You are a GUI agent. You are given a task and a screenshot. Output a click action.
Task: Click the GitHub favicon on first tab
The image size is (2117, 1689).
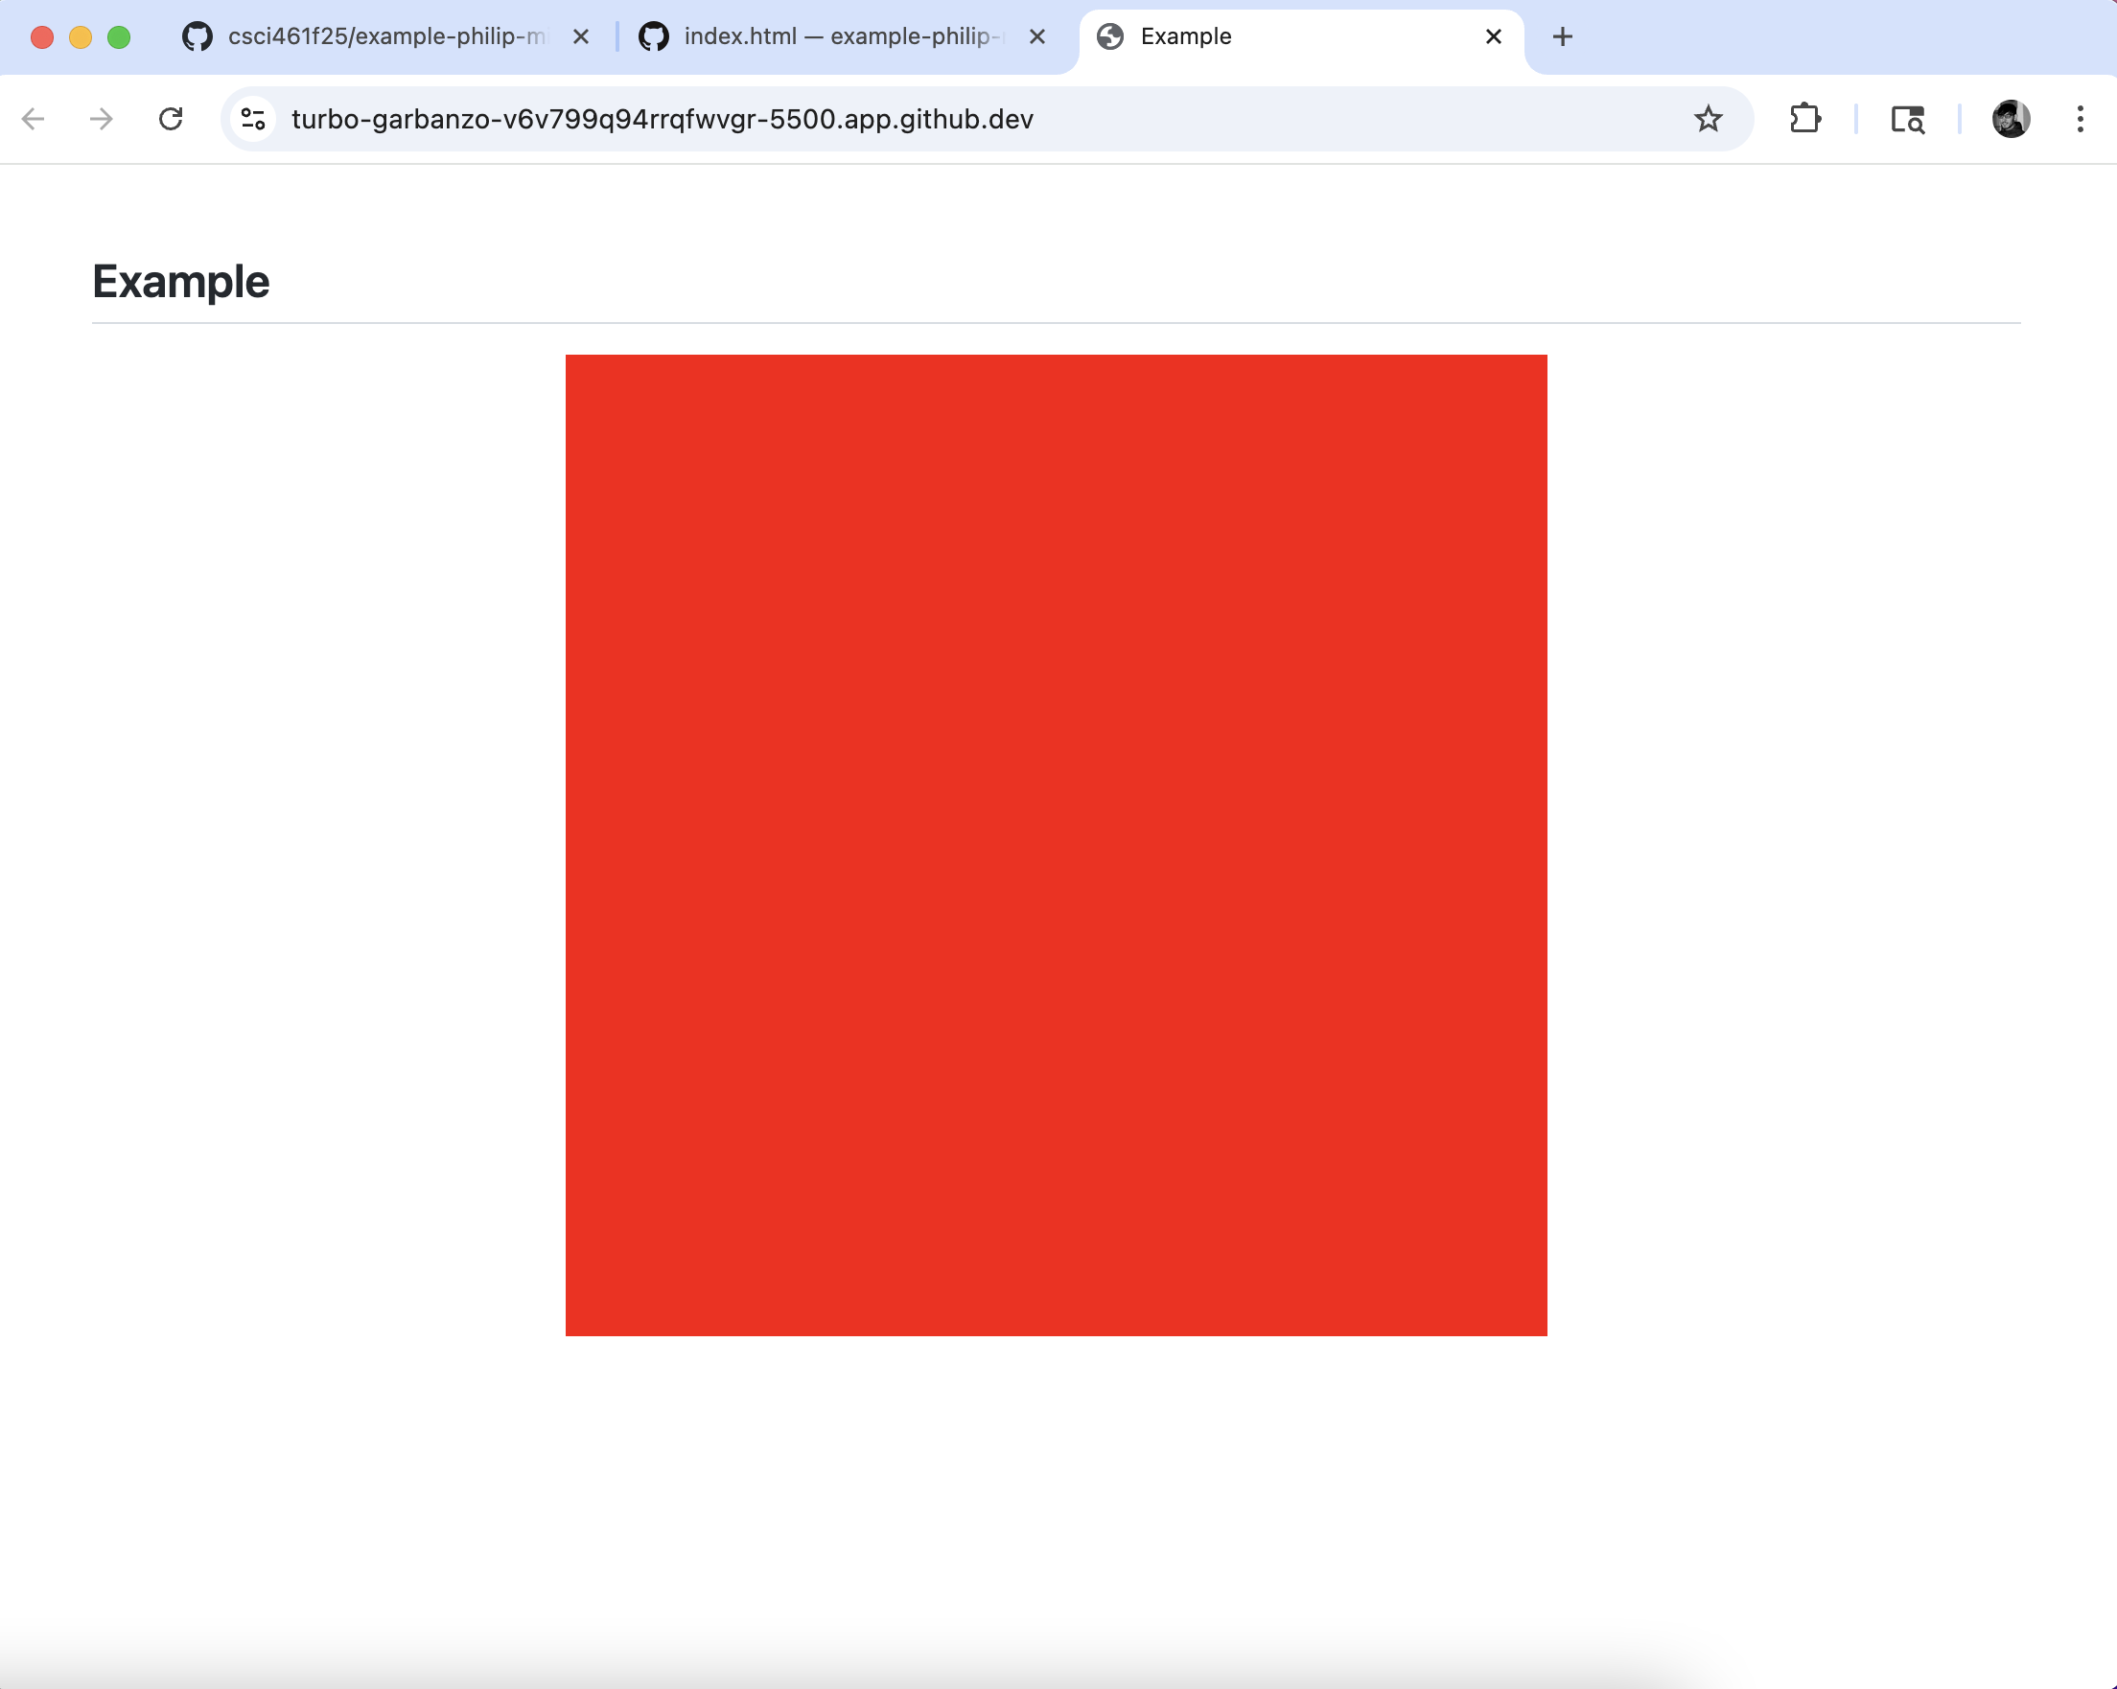[x=198, y=37]
